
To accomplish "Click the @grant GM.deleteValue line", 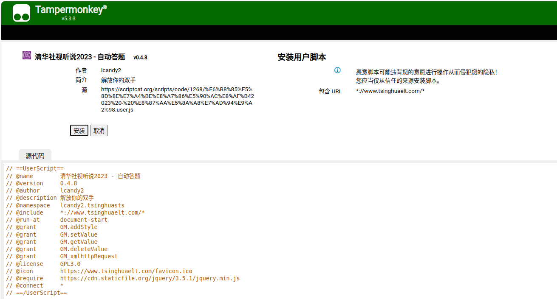I will click(57, 249).
